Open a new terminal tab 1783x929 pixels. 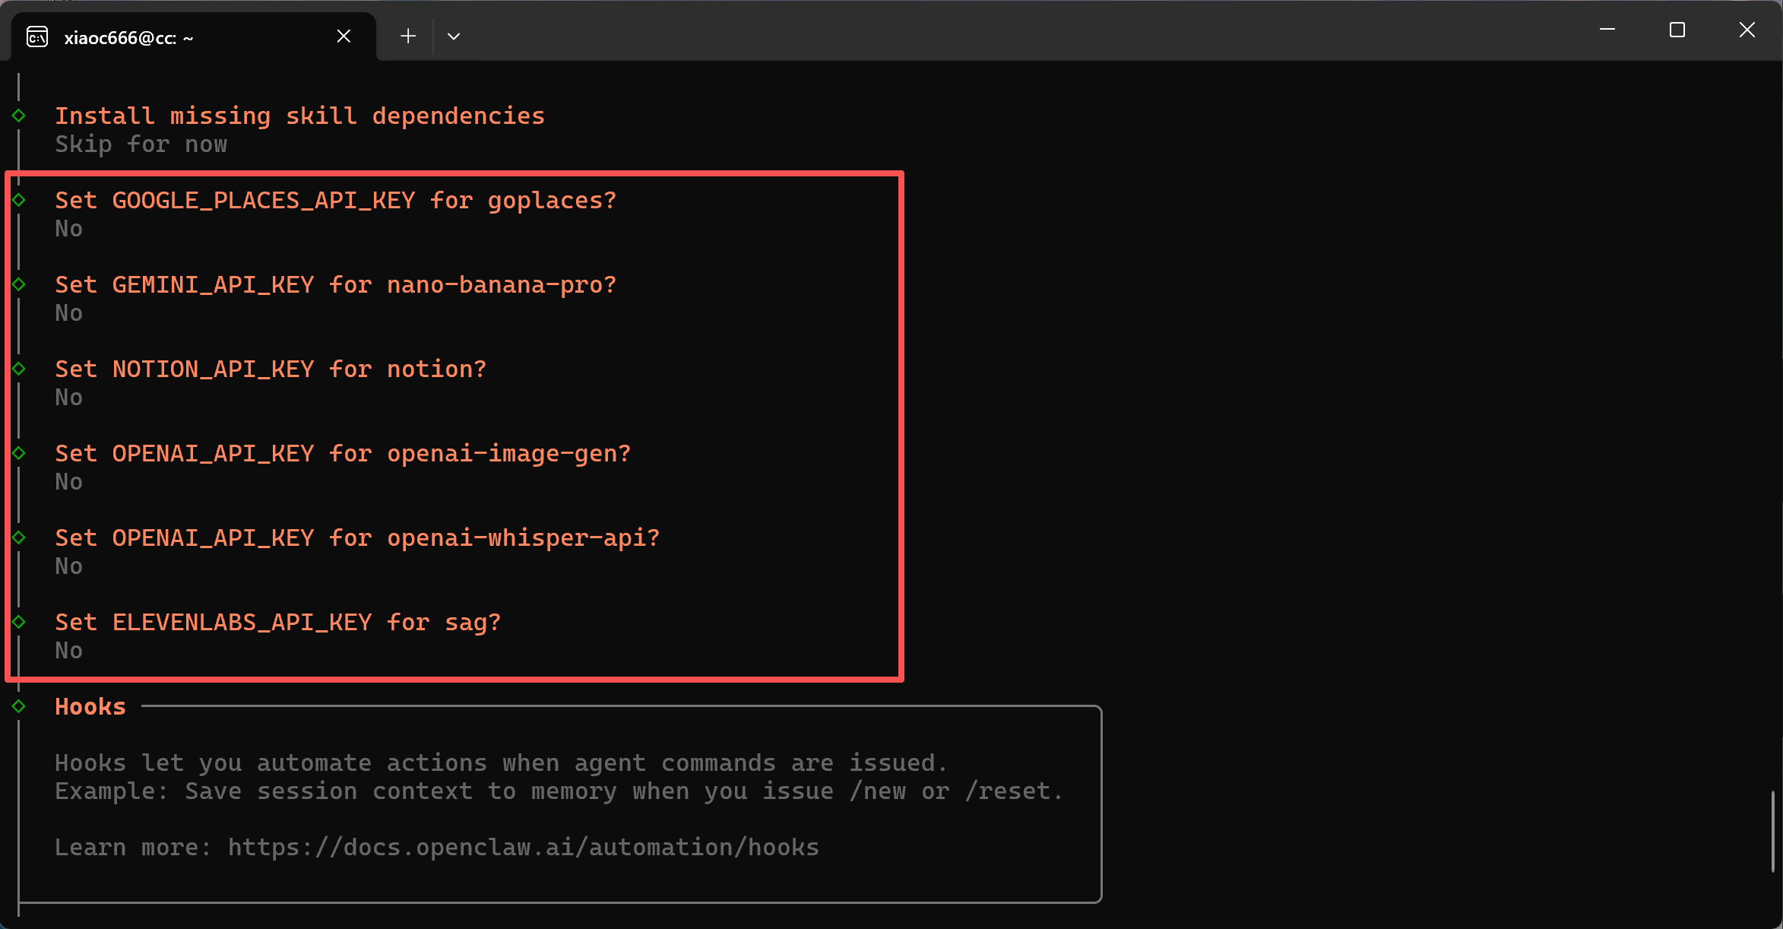[x=408, y=36]
